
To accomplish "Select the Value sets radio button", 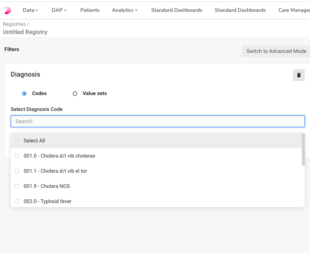I will pos(75,94).
